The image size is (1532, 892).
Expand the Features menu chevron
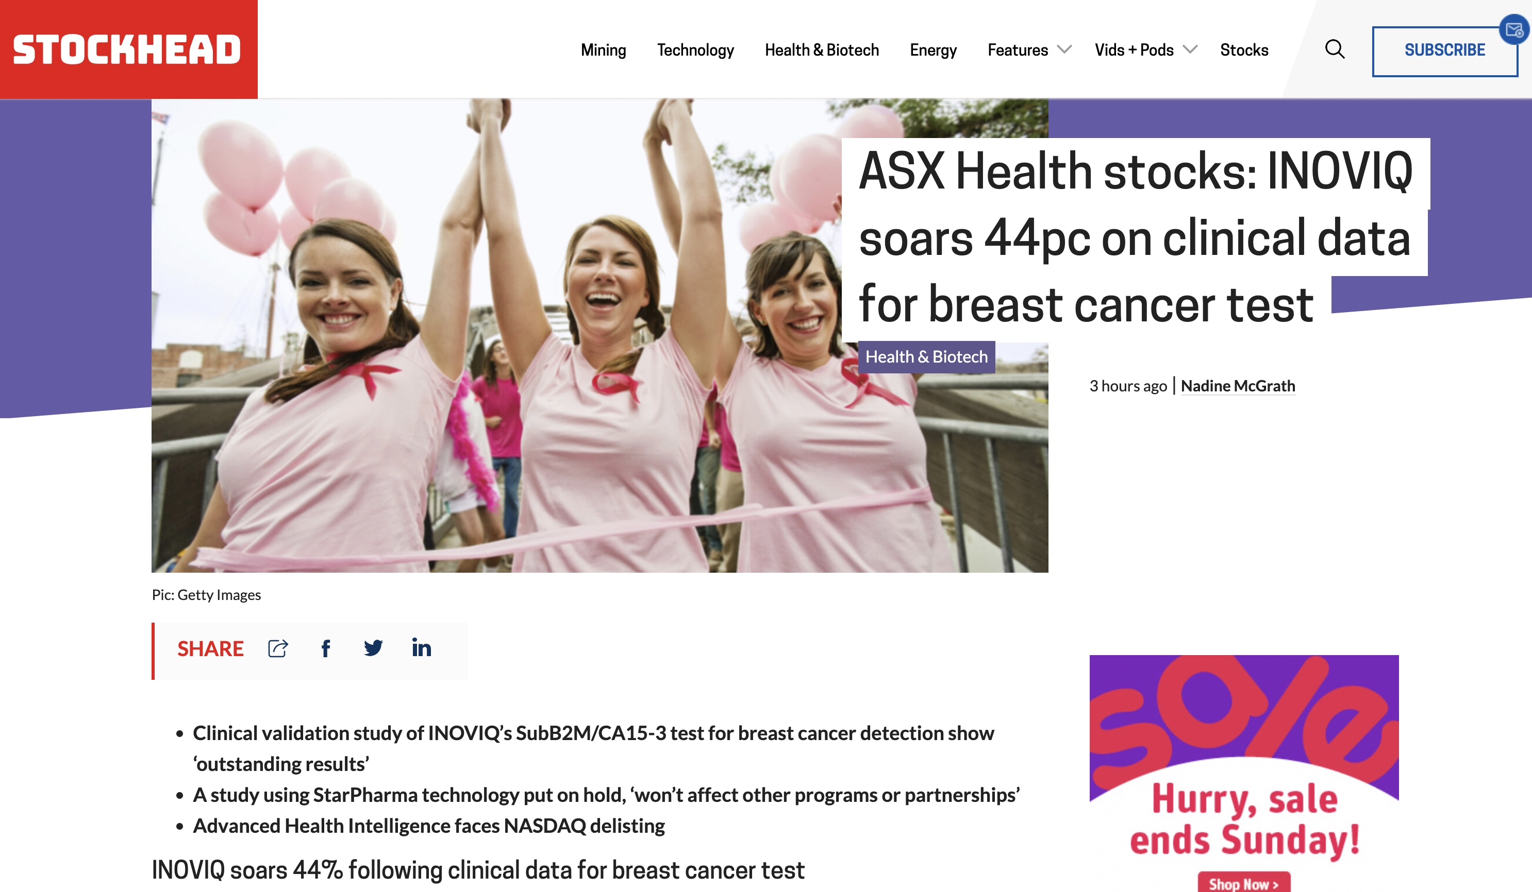coord(1064,50)
